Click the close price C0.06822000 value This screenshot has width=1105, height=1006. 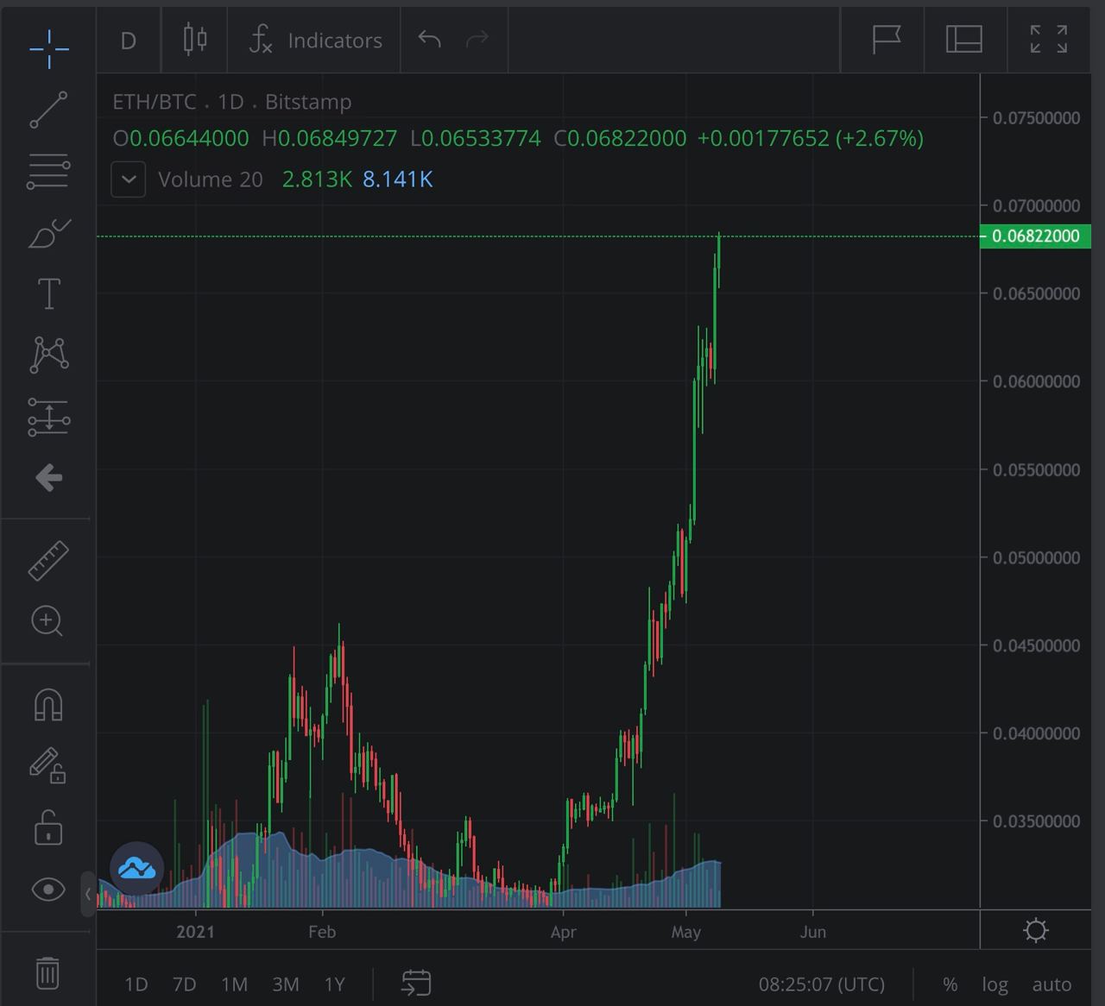point(621,139)
